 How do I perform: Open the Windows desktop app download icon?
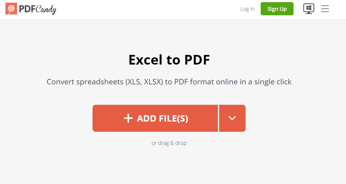pos(309,9)
